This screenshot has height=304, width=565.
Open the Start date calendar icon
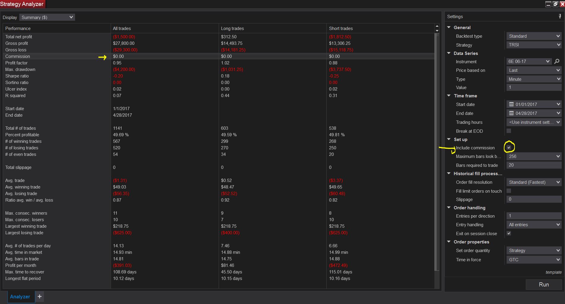pyautogui.click(x=511, y=104)
